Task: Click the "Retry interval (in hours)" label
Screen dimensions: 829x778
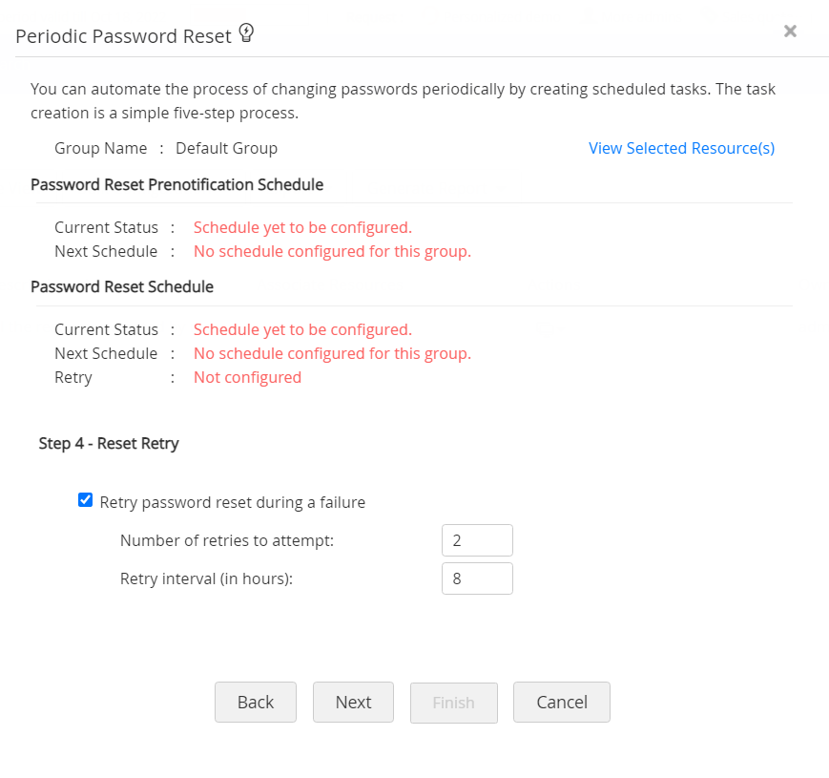Action: click(x=206, y=578)
